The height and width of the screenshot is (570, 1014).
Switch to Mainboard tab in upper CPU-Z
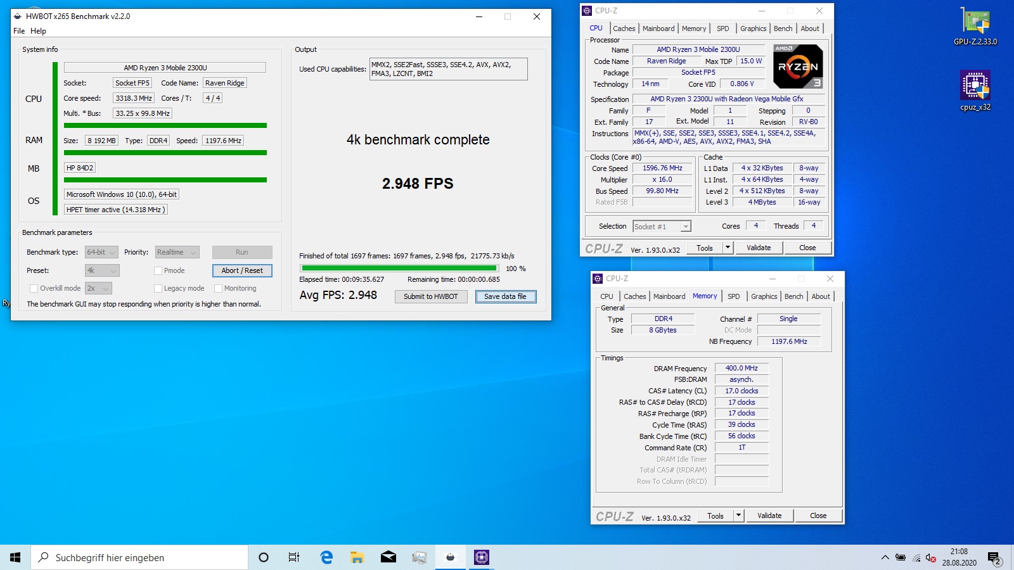coord(658,28)
